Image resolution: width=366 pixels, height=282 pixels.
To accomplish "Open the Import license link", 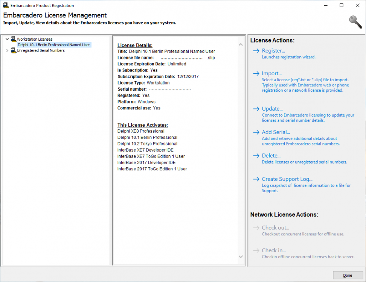I will click(272, 73).
